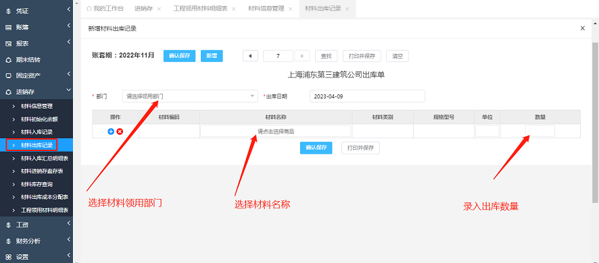Click the 上海浦东第三建筑公司出库单 title

(x=336, y=75)
